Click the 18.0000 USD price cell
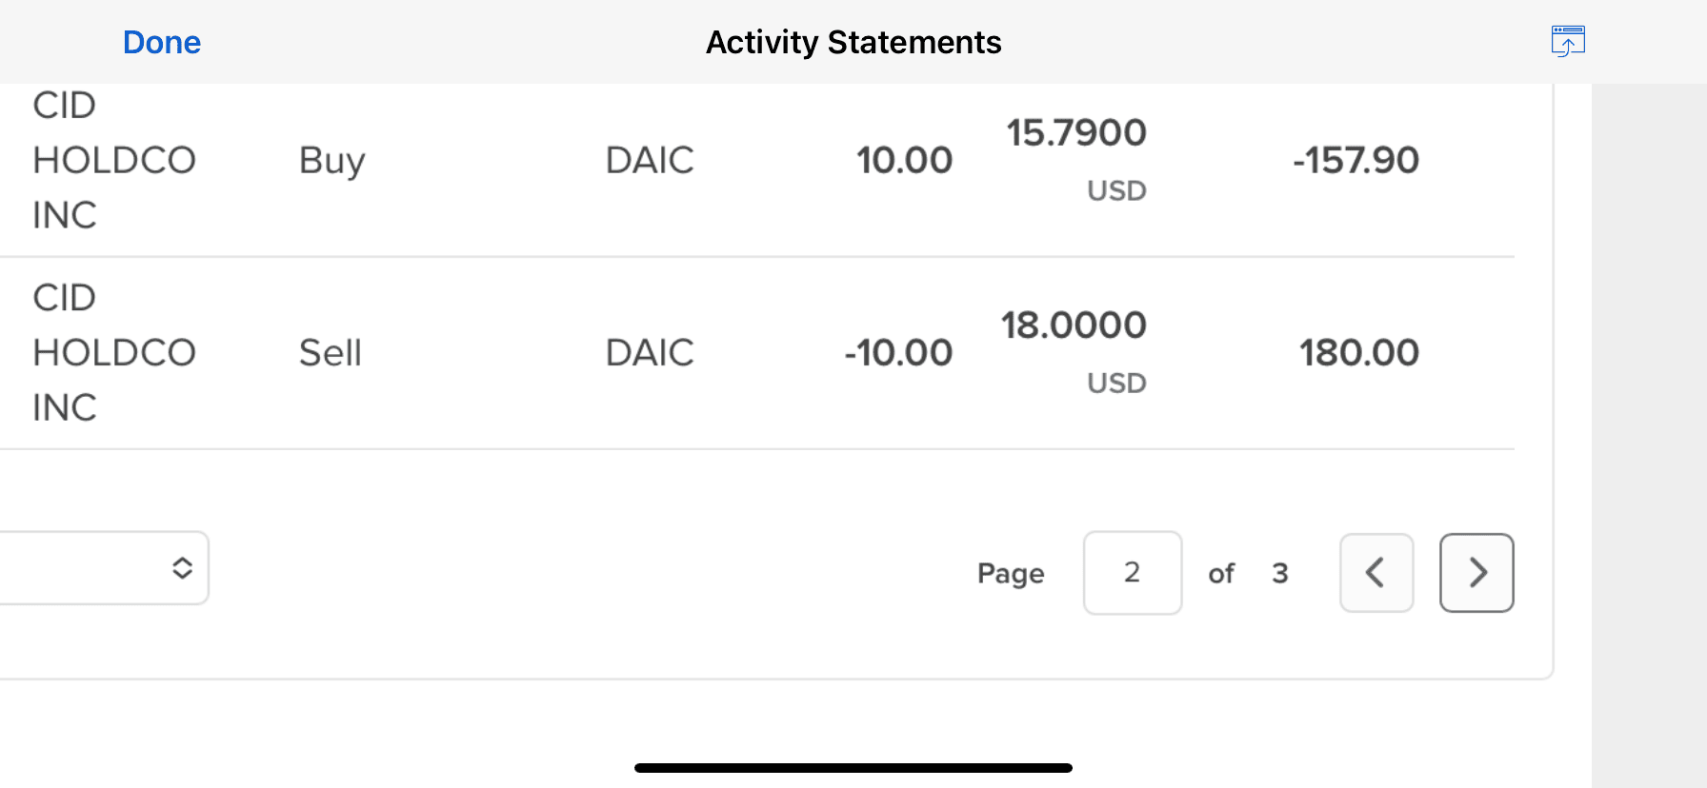This screenshot has width=1707, height=788. pos(1074,352)
